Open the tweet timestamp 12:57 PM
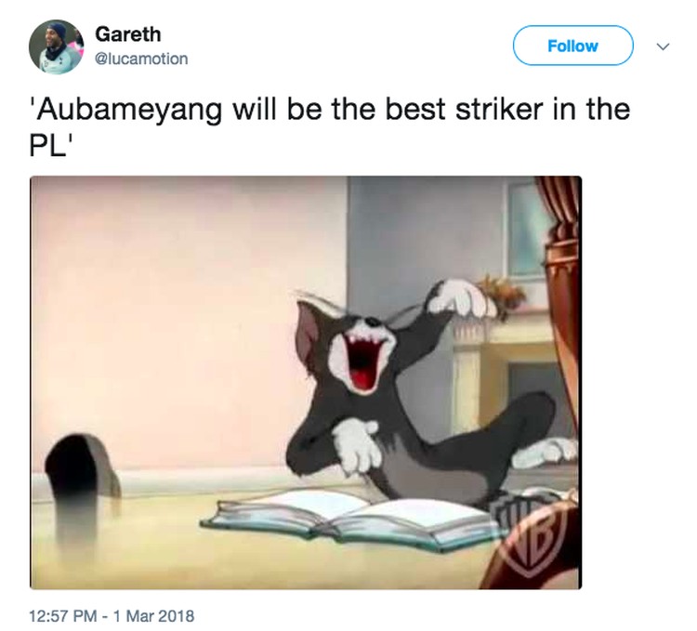Image resolution: width=697 pixels, height=631 pixels. point(62,616)
